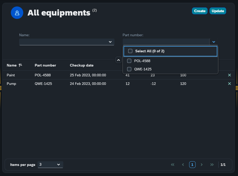The width and height of the screenshot is (238, 176).
Task: Tick the QWE-1425 checkbox
Action: pos(129,69)
